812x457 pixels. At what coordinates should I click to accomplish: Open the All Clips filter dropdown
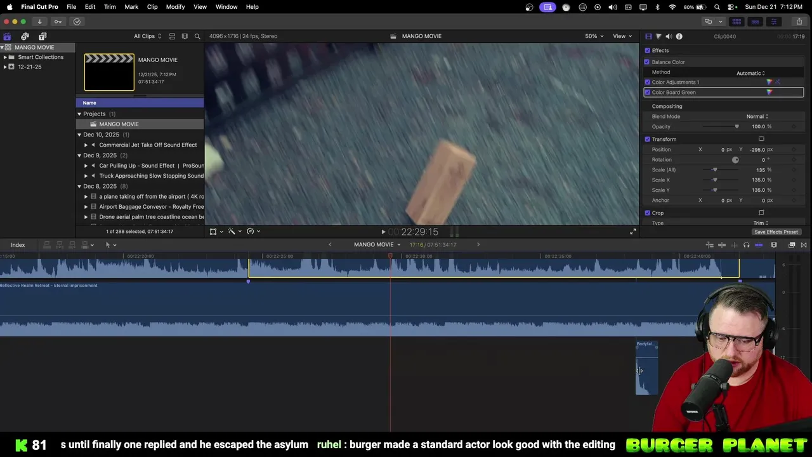point(147,36)
